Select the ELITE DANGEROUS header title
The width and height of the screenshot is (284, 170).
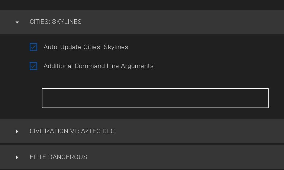click(58, 157)
